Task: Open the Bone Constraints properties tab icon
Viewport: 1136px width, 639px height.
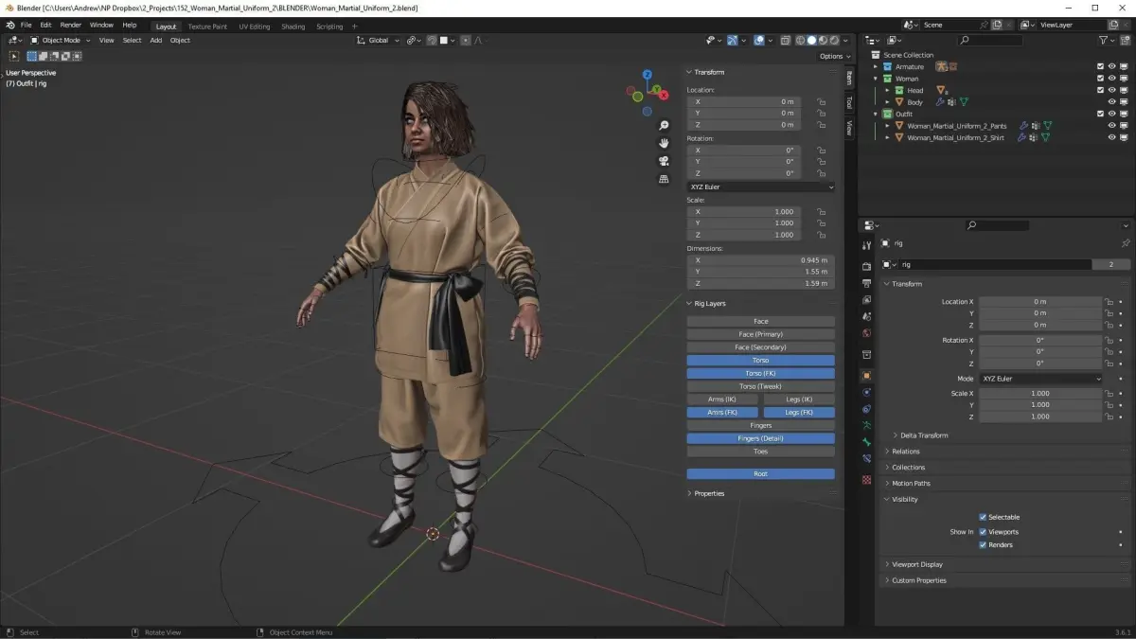Action: pos(866,459)
